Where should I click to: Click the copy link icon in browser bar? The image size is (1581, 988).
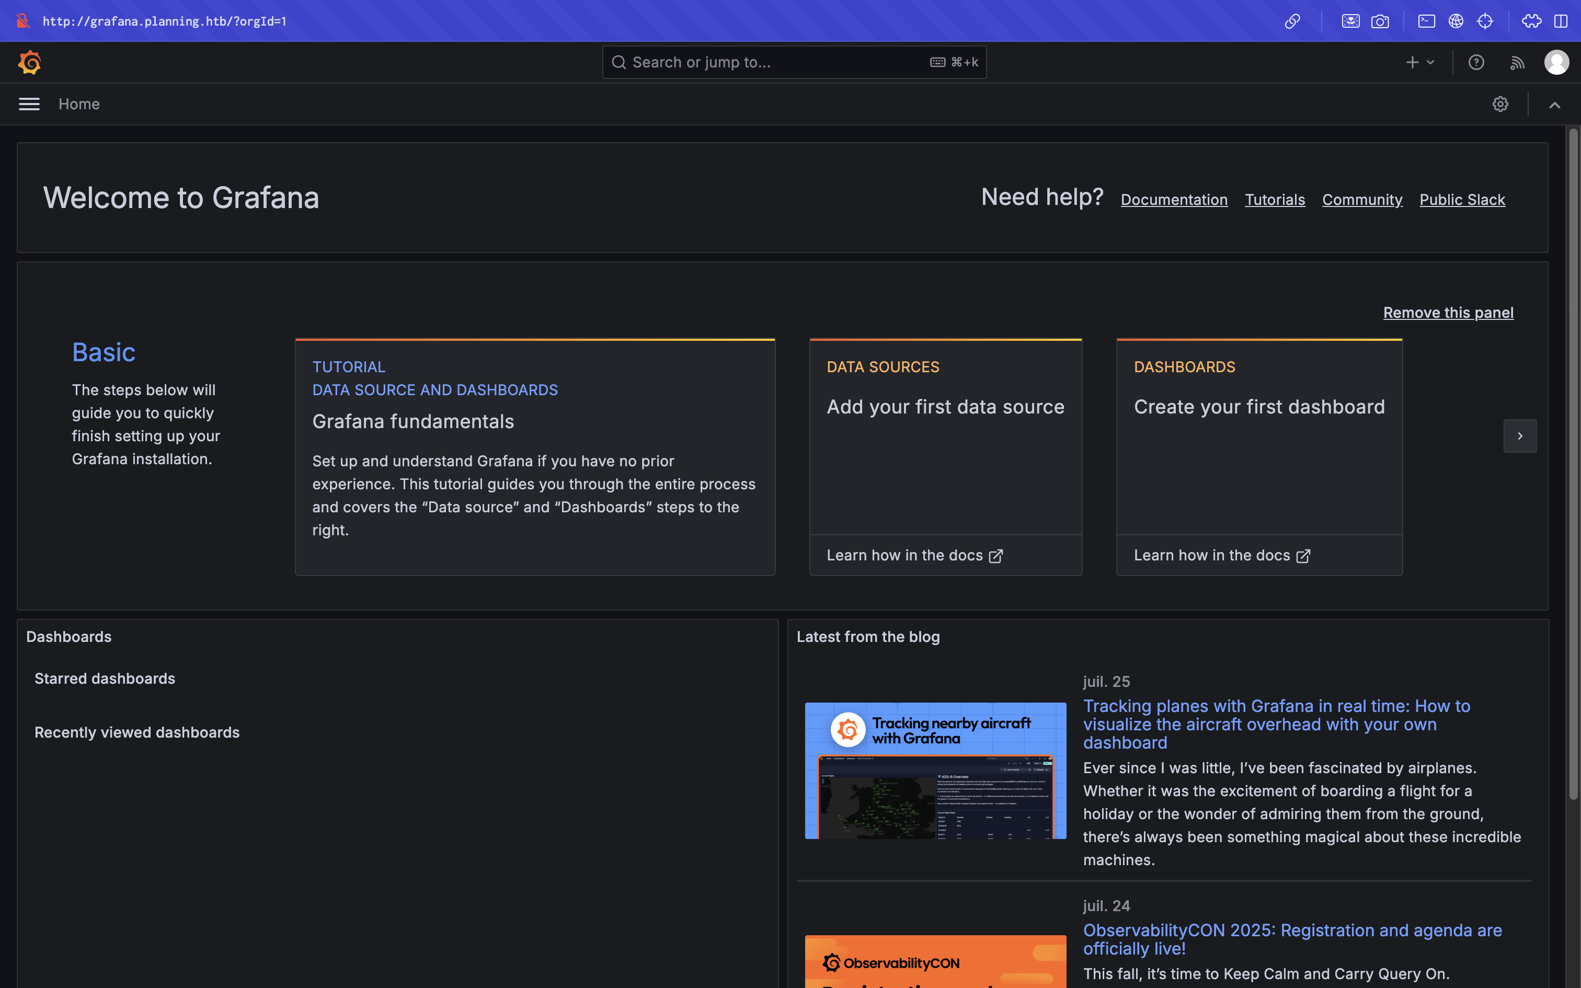tap(1291, 21)
